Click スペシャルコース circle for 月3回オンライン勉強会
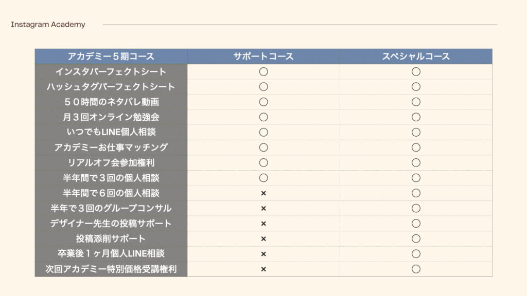The height and width of the screenshot is (296, 527). (x=416, y=117)
